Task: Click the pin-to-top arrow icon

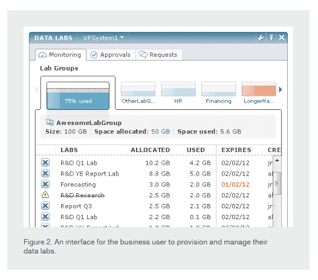Action: (x=271, y=37)
